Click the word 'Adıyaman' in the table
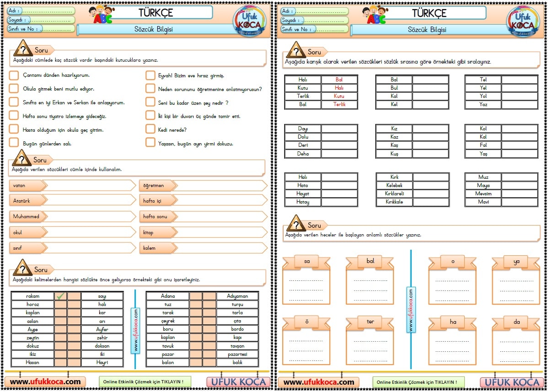This screenshot has height=392, width=548. pos(237,296)
